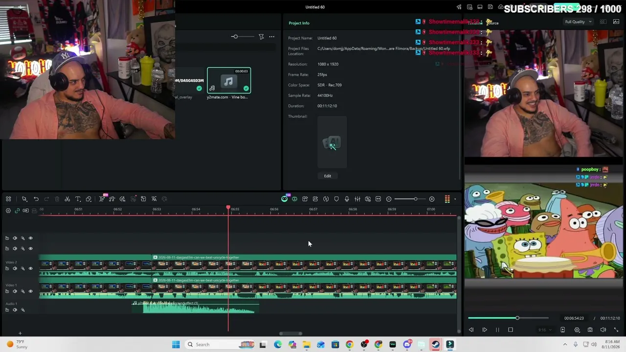Zoom out the timeline with minus button
This screenshot has height=352, width=626.
point(389,199)
